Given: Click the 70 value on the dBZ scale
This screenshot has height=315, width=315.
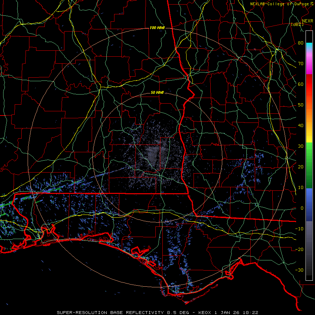Looking at the screenshot, I should pos(301,64).
